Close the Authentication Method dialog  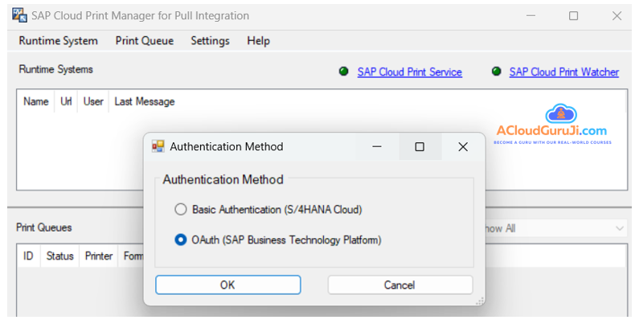pyautogui.click(x=462, y=147)
